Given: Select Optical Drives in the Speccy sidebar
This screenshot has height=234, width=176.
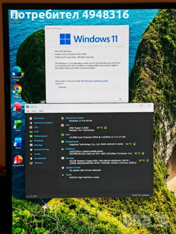Looking at the screenshot, I should tap(39, 150).
